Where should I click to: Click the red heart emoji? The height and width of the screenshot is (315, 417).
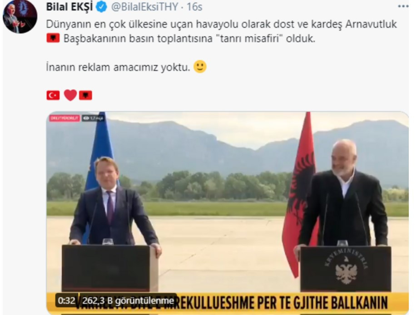tap(70, 95)
